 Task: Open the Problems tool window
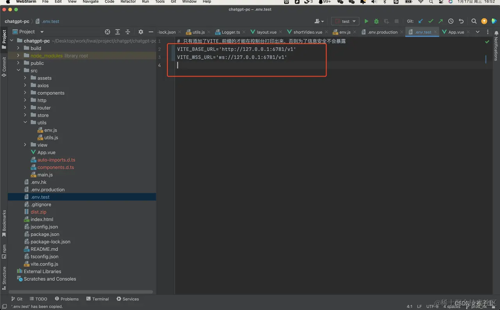(66, 299)
